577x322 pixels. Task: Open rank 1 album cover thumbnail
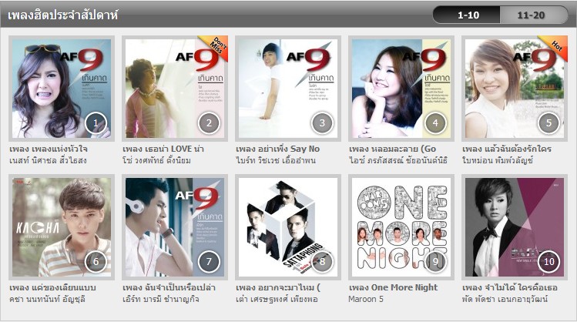tap(62, 89)
